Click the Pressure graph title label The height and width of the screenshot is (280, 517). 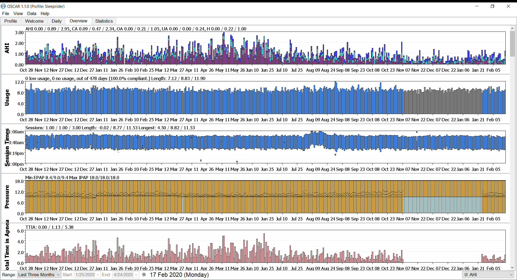tap(7, 196)
